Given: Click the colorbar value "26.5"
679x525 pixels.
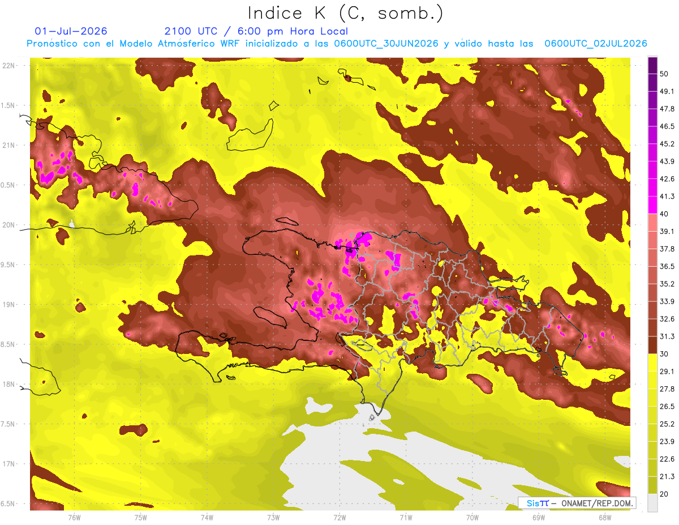Looking at the screenshot, I should click(x=668, y=406).
